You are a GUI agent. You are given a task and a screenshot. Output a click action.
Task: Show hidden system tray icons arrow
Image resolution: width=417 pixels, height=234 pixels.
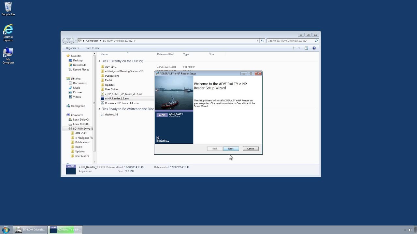pos(405,230)
